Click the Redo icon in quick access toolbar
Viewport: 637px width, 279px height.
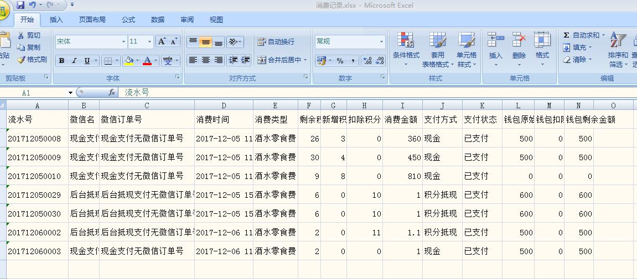coord(50,6)
